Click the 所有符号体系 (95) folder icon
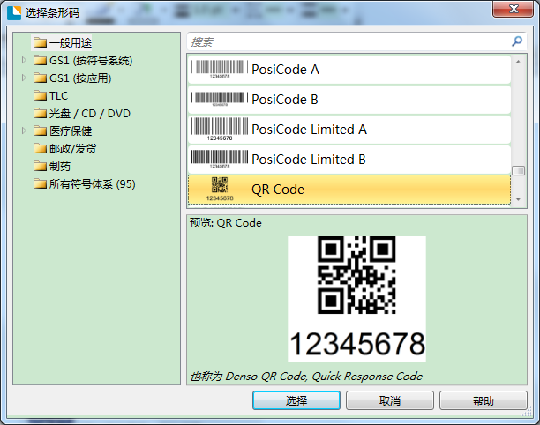Viewport: 540px width, 425px height. (x=40, y=183)
